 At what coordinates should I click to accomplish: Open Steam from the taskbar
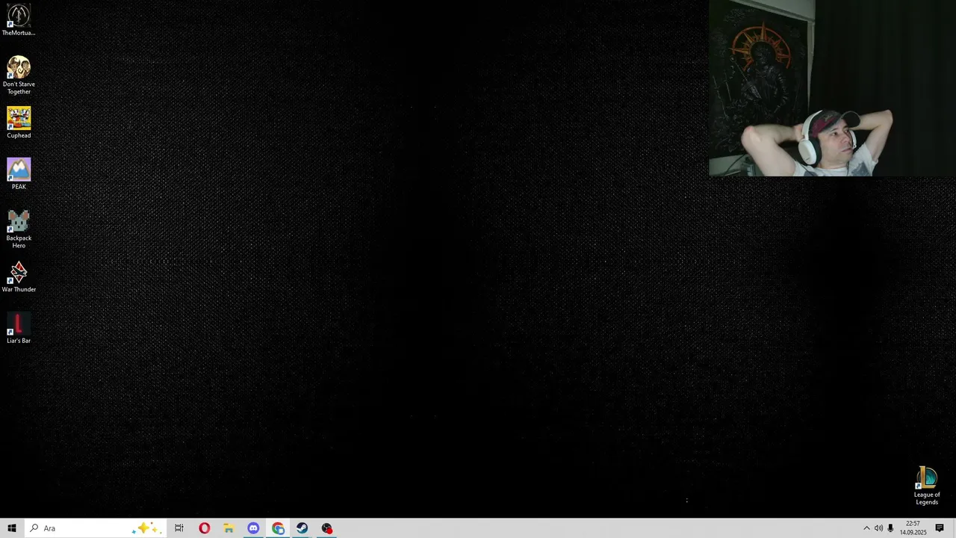(x=302, y=528)
